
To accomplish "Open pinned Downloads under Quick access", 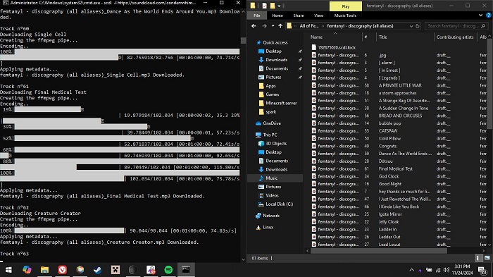I will (x=276, y=60).
